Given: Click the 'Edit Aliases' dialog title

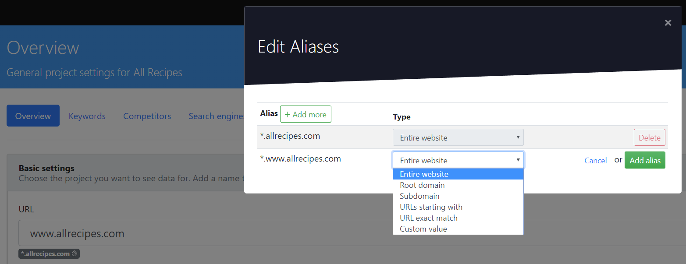Looking at the screenshot, I should click(298, 47).
